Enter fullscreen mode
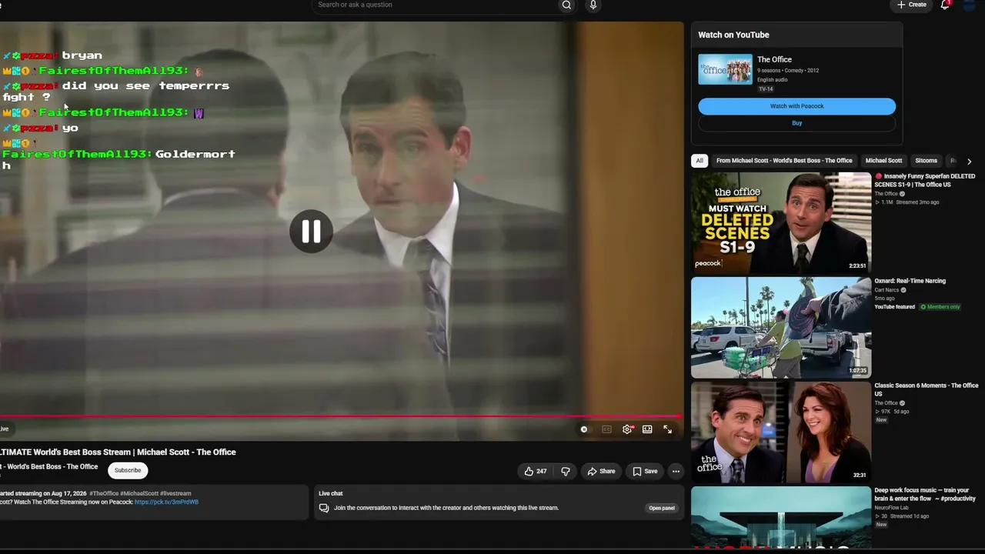The height and width of the screenshot is (554, 985). 667,429
